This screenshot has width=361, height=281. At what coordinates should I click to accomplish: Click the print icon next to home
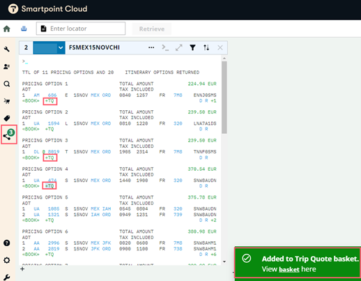click(24, 29)
